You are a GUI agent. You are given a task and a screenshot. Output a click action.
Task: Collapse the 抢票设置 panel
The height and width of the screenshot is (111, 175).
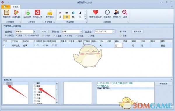171,80
